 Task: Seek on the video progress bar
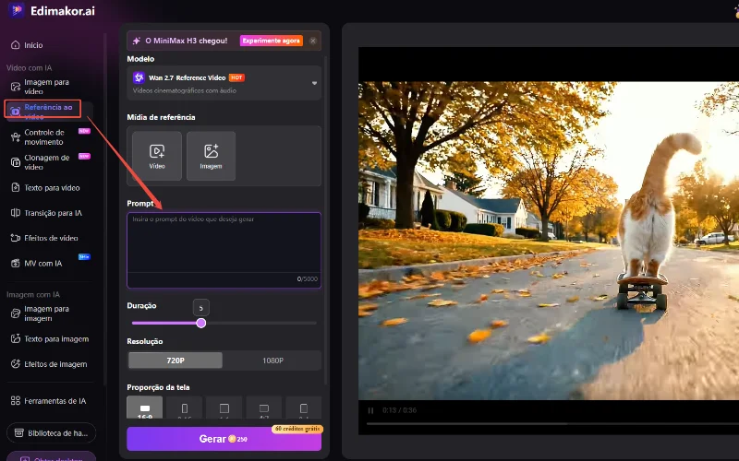[552, 424]
